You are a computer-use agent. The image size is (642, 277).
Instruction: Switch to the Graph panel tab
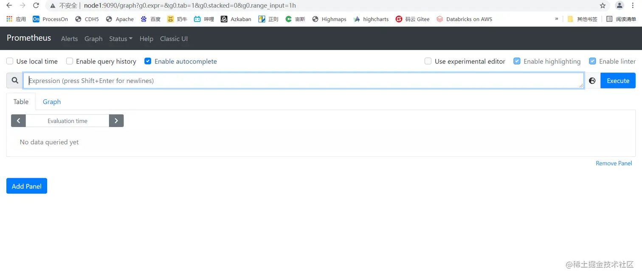click(x=52, y=102)
